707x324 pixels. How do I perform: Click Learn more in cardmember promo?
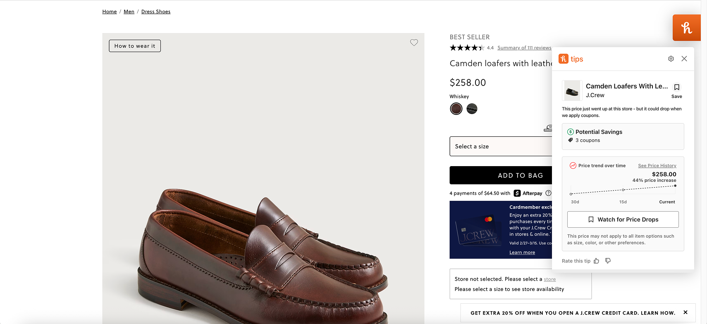click(x=522, y=253)
